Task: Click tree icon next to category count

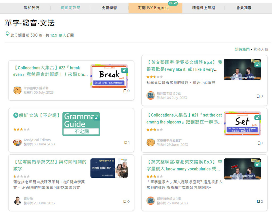Action: pos(7,33)
